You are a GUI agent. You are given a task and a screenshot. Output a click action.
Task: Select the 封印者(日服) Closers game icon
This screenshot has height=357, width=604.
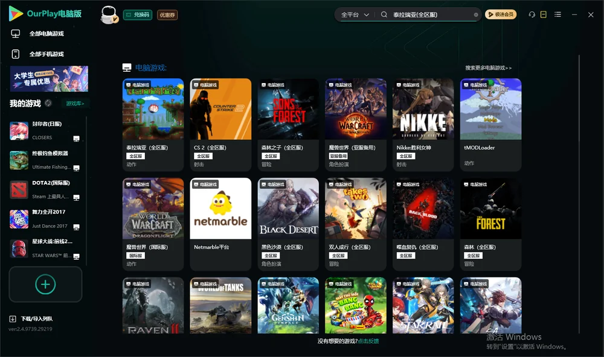pyautogui.click(x=19, y=131)
